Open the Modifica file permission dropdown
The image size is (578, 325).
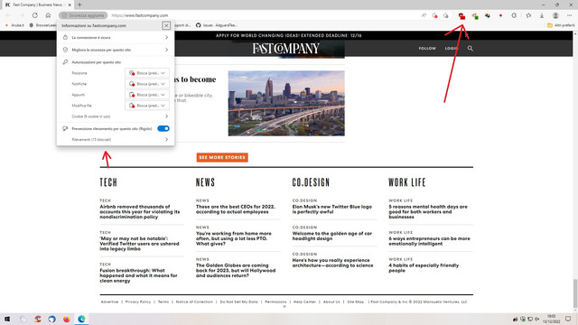pos(147,106)
